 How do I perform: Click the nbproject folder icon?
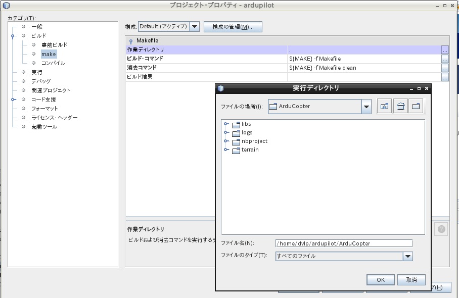236,142
